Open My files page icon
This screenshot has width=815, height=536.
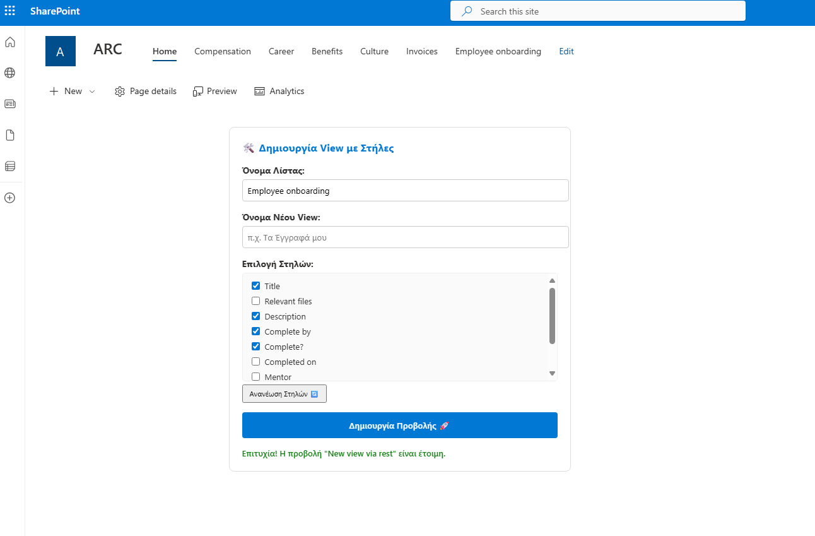point(10,135)
